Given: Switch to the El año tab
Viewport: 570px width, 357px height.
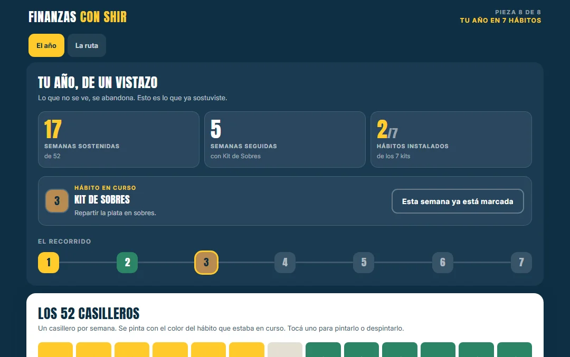Looking at the screenshot, I should 46,45.
